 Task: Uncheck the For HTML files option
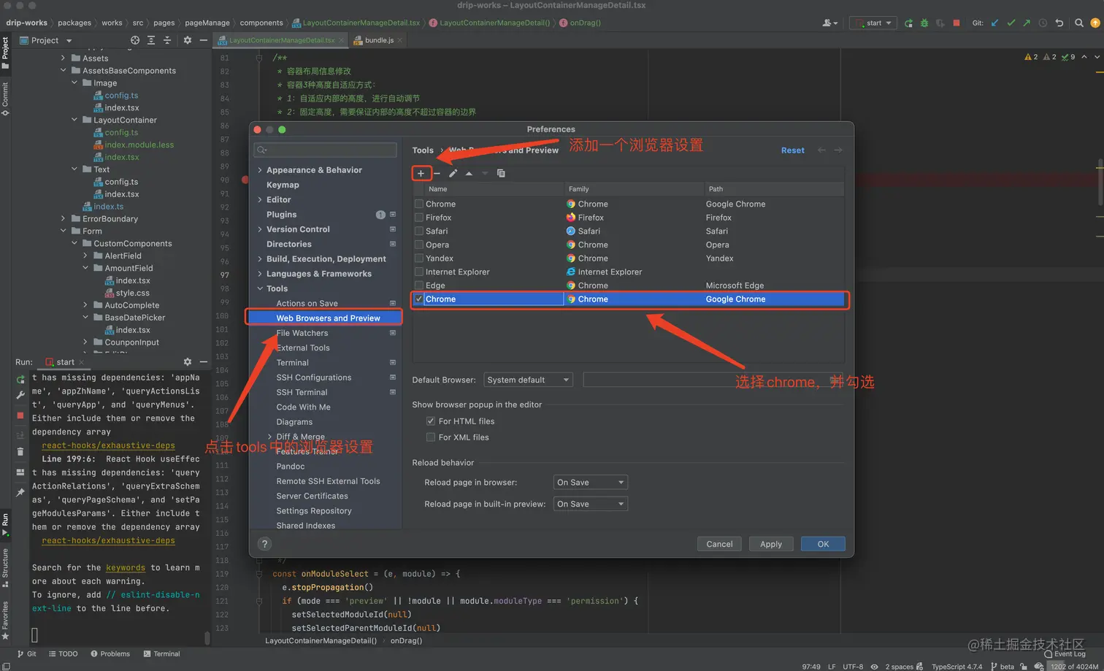click(x=431, y=421)
